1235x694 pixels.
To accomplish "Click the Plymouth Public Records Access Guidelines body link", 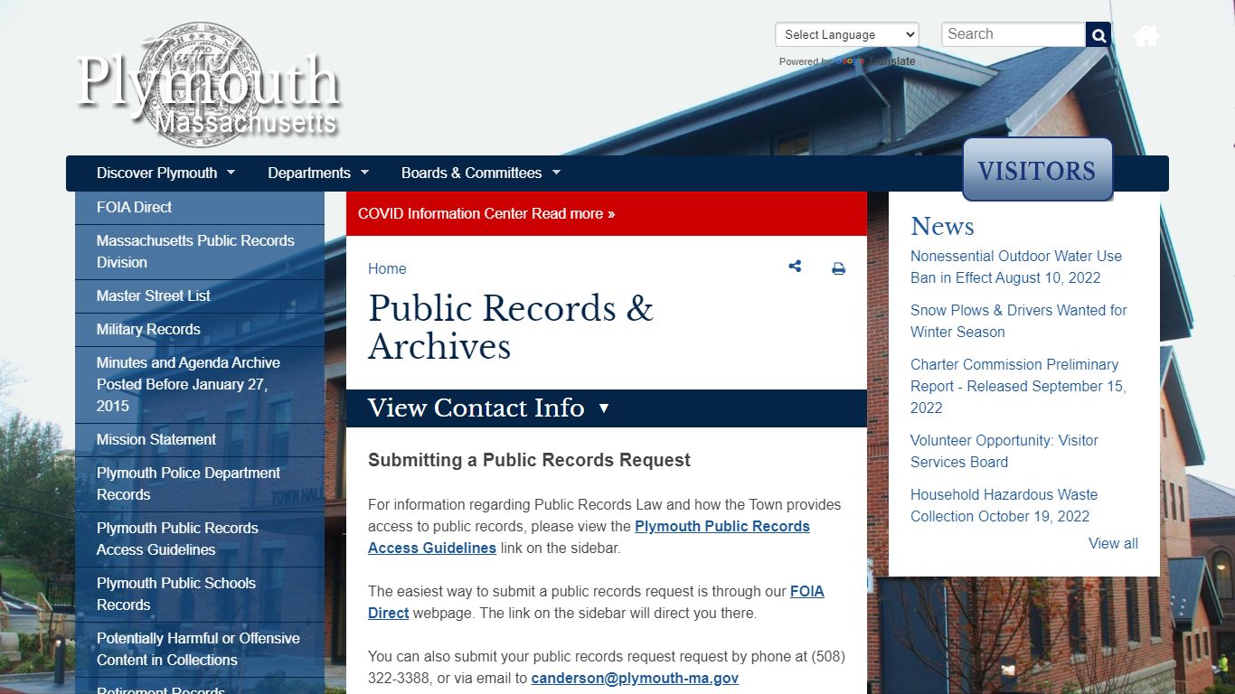I will pos(589,537).
